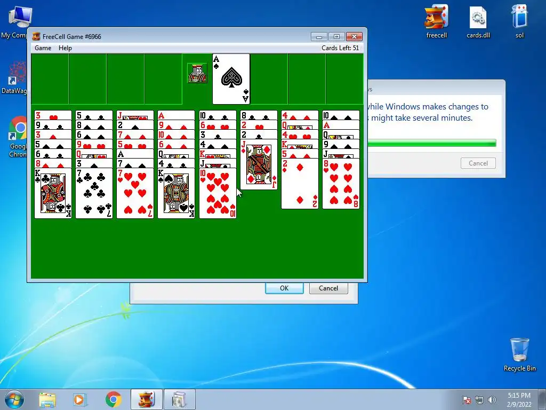Select the ten of hearts card
Image resolution: width=546 pixels, height=410 pixels.
[218, 193]
